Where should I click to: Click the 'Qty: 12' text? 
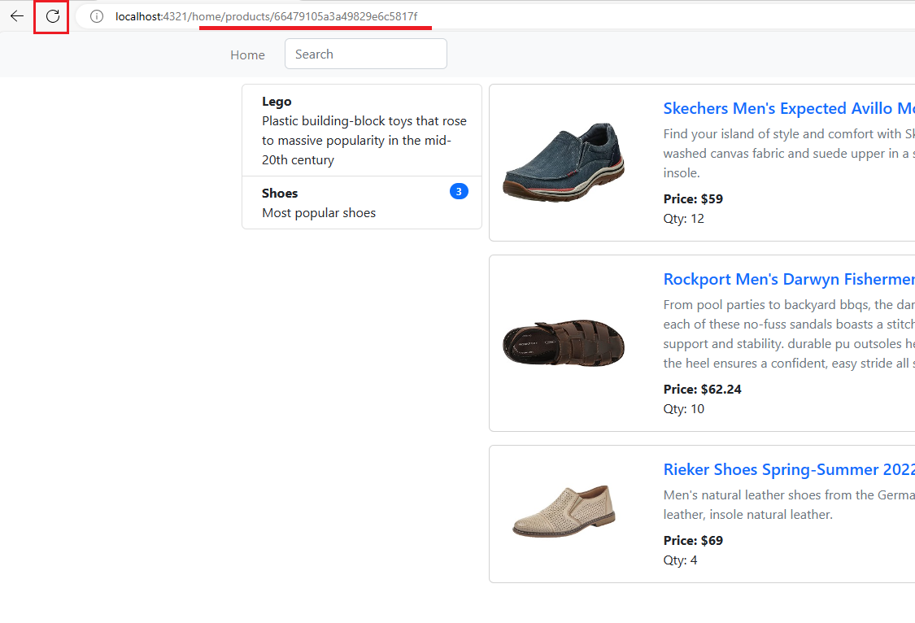pos(684,219)
